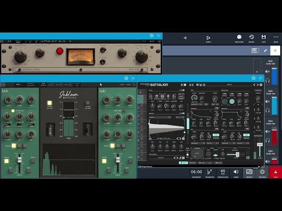Screen dimensions: 282x211
Task: Open MIDI Learn in the top bar
Action: (x=239, y=39)
